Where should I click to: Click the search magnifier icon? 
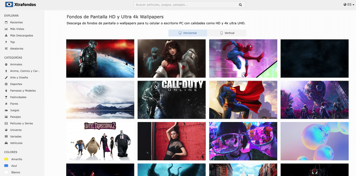click(x=240, y=5)
